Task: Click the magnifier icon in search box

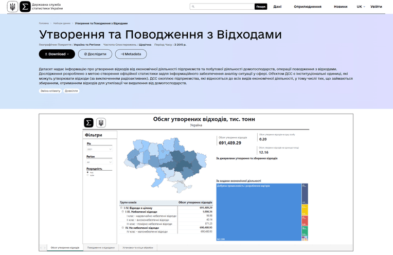Action: point(193,7)
